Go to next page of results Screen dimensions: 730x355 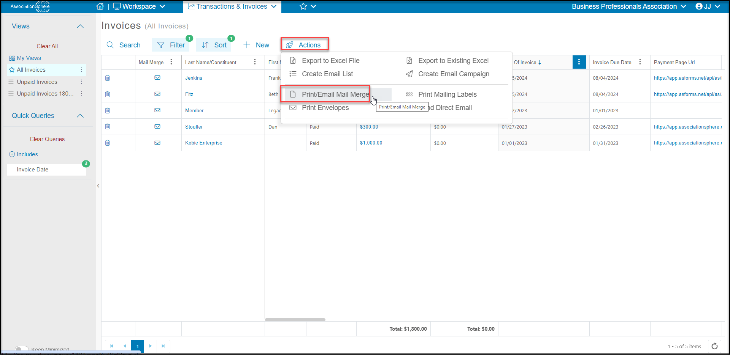[x=151, y=346]
